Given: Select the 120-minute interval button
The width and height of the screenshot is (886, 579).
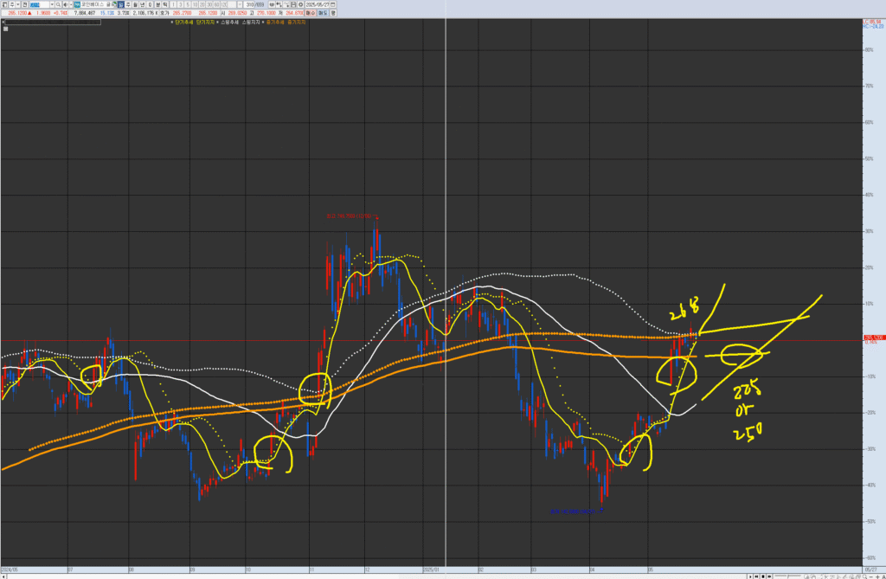Looking at the screenshot, I should 224,4.
